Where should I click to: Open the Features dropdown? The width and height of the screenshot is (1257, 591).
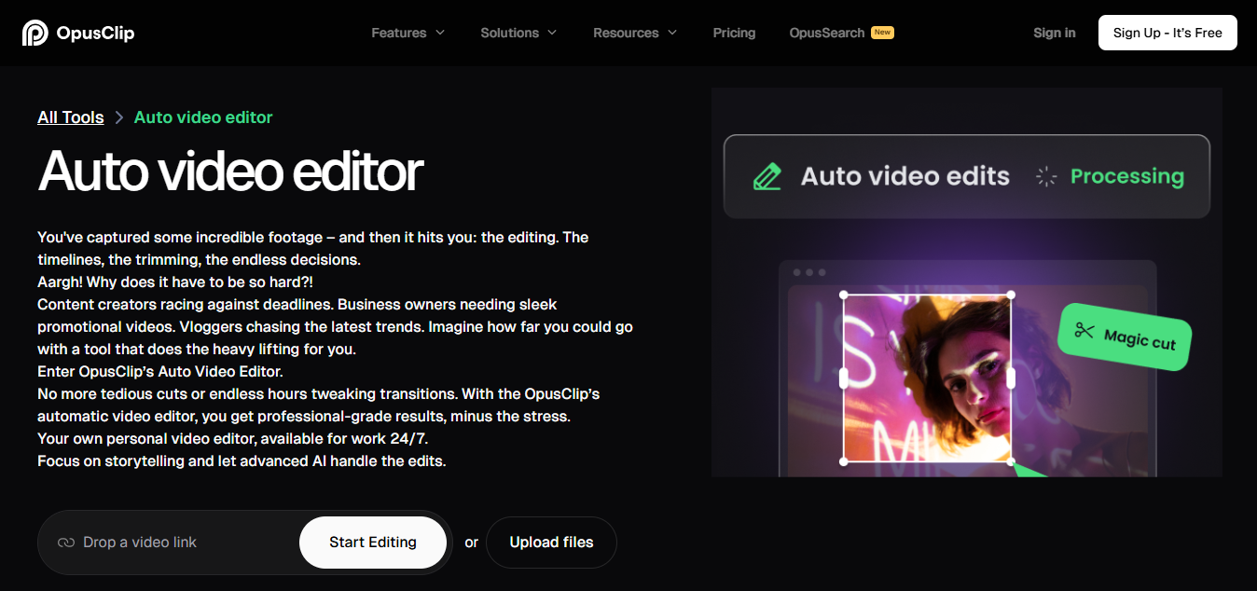pos(407,33)
